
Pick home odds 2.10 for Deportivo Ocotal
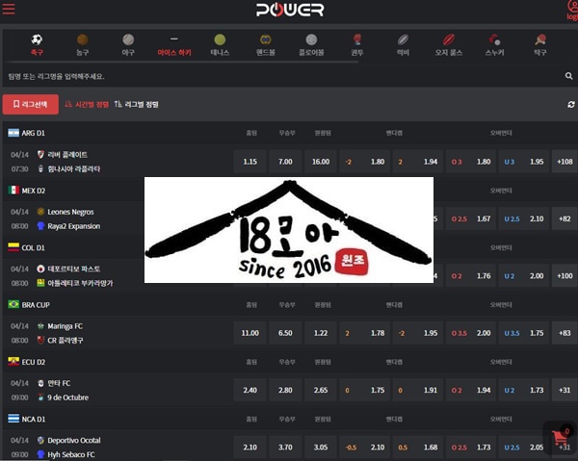coord(250,447)
